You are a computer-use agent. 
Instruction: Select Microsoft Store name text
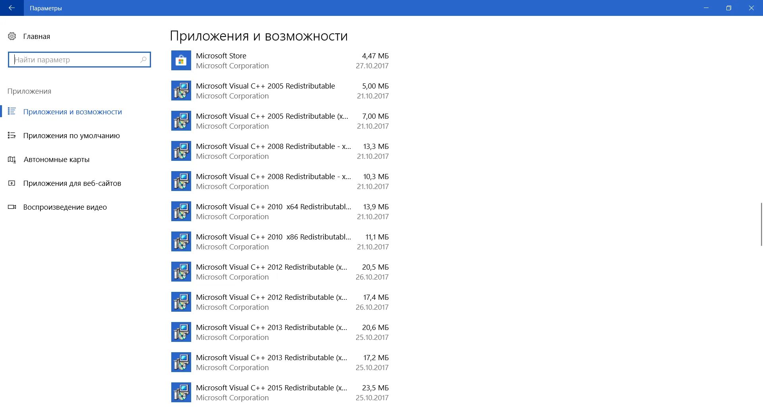221,56
